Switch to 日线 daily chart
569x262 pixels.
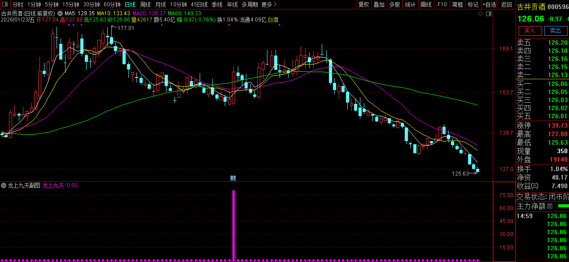click(x=130, y=4)
